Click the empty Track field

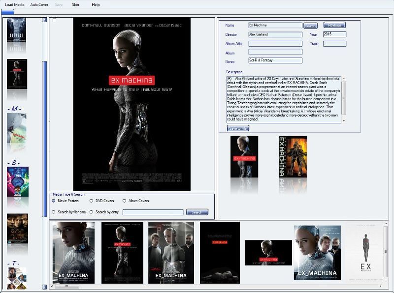point(334,44)
